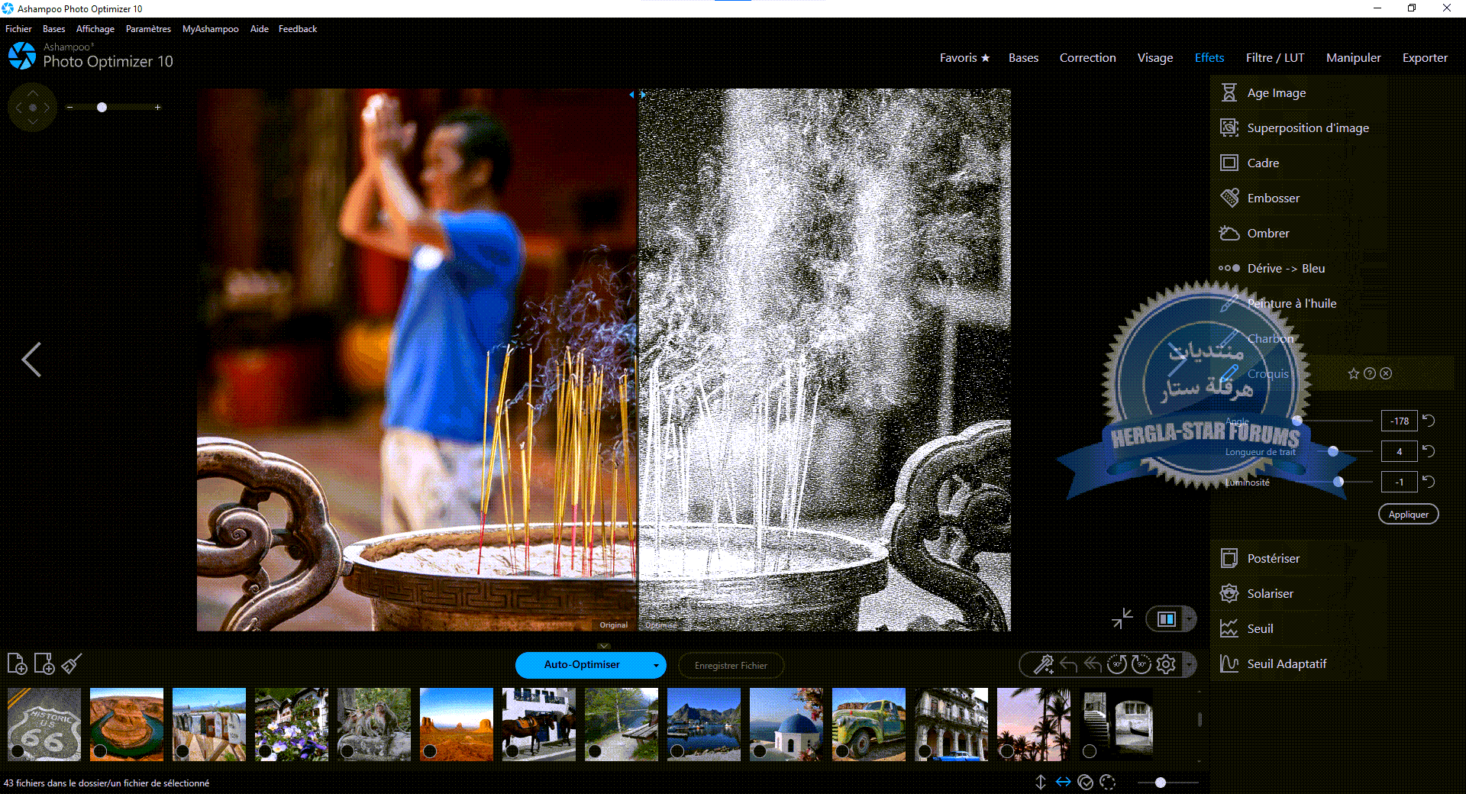The width and height of the screenshot is (1466, 794).
Task: Click the Luminosité slider handle
Action: [1338, 482]
